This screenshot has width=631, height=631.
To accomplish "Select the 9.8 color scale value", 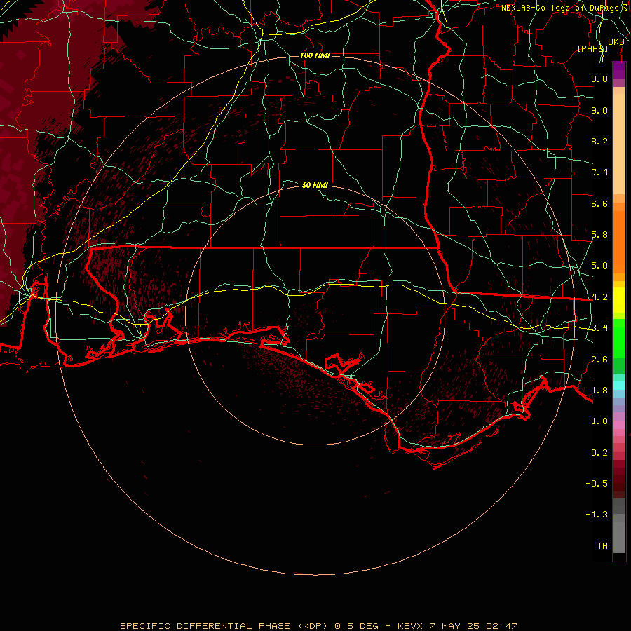I will [599, 79].
